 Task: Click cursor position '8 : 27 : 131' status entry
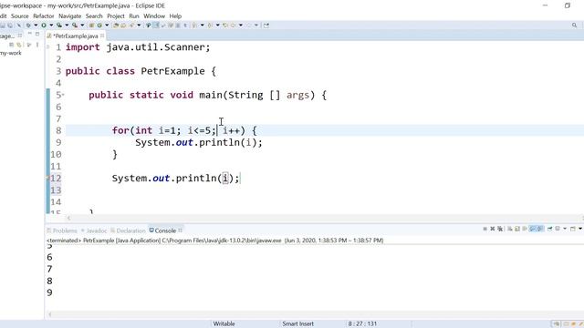(x=362, y=324)
